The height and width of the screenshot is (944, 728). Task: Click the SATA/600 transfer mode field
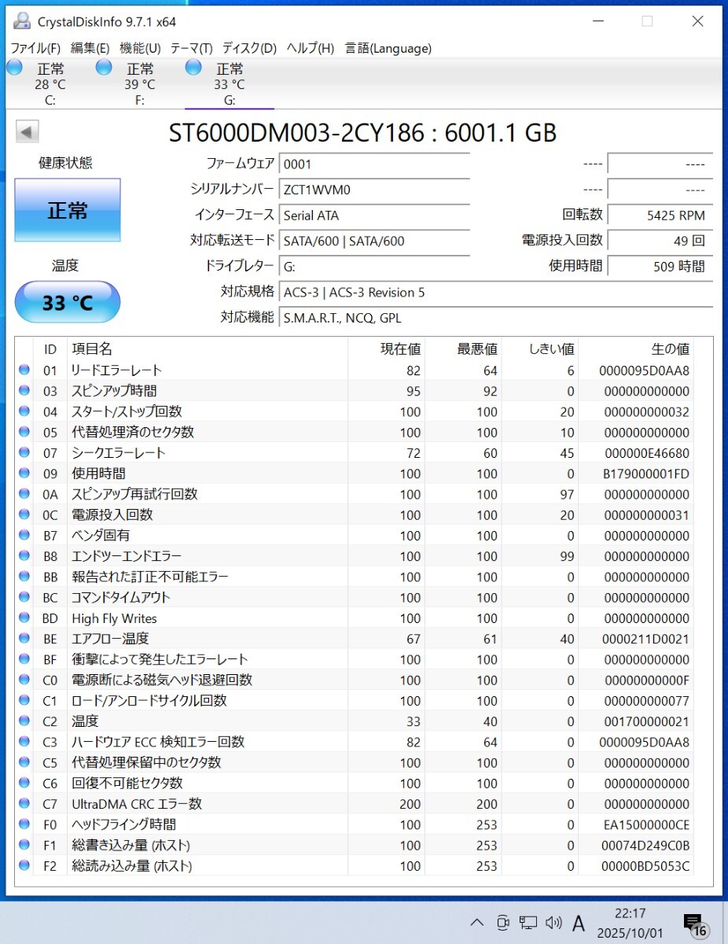pyautogui.click(x=374, y=241)
